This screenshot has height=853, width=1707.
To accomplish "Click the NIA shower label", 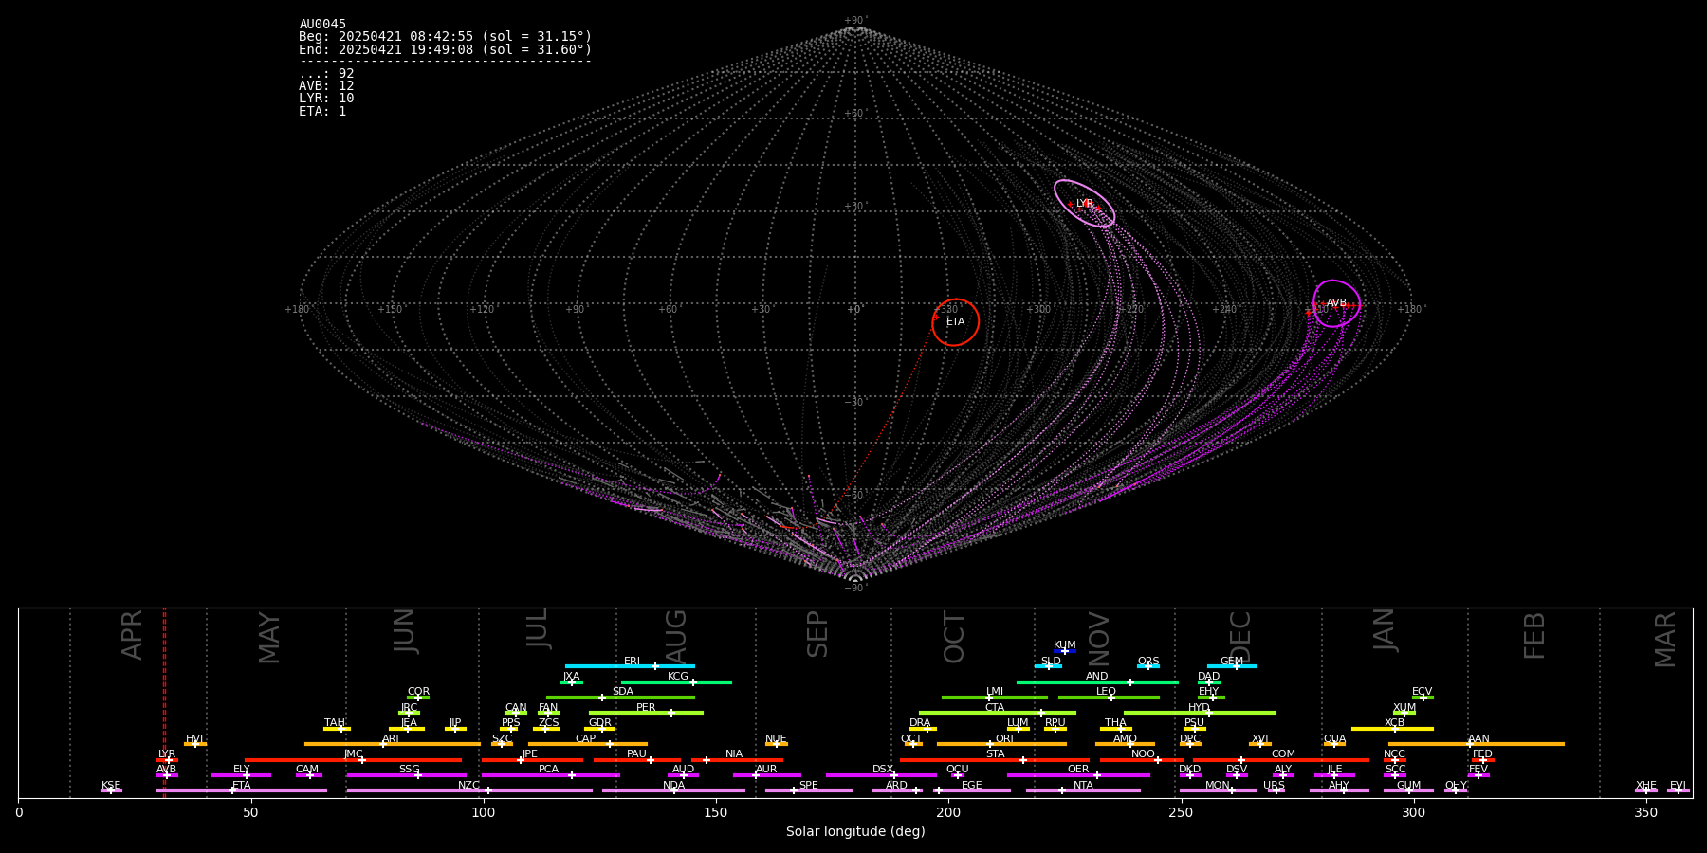I will [x=734, y=754].
